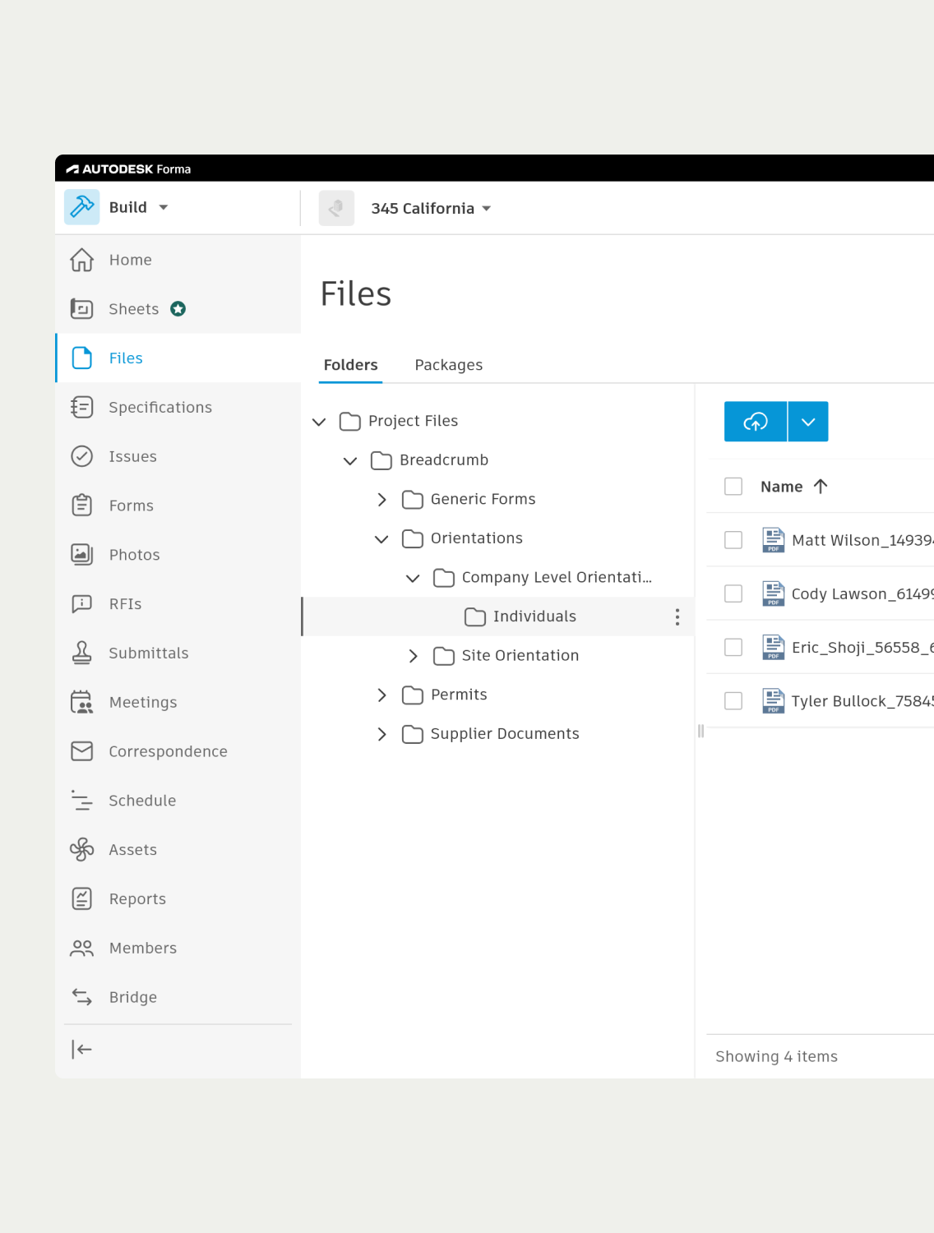
Task: Expand the Supplier Documents folder
Action: (381, 734)
